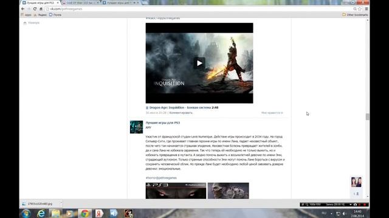Open the 'Dragon Age: Inquisition - Боевая система' video title
Screen dimensions: 389x218
tap(184, 108)
